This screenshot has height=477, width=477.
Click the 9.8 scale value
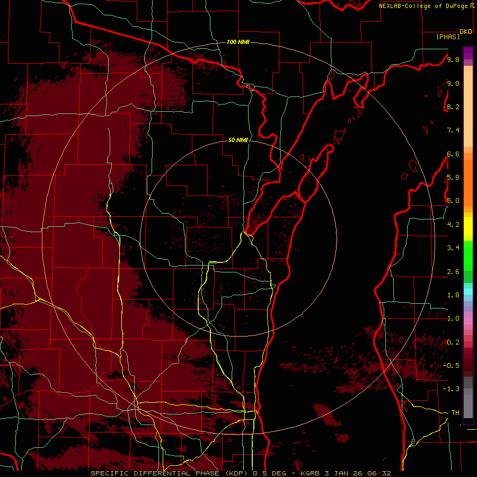click(x=453, y=59)
